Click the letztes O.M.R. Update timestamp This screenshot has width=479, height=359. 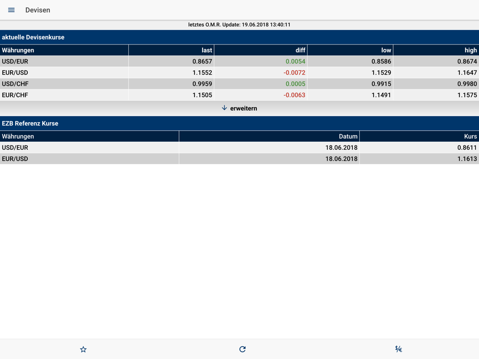point(239,25)
